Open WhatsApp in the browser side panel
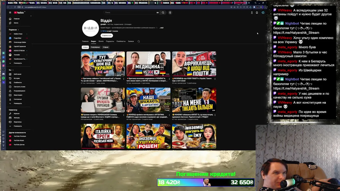This screenshot has height=191, width=340. [x=3, y=61]
